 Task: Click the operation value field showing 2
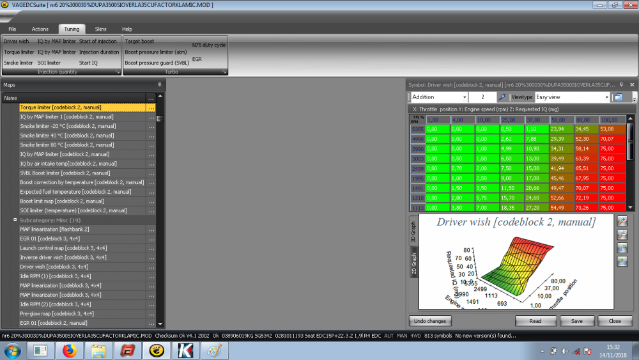[482, 97]
